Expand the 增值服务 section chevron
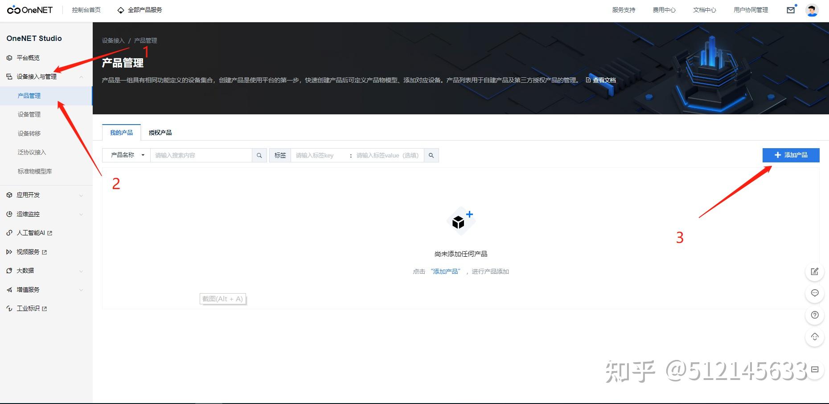 [x=81, y=290]
